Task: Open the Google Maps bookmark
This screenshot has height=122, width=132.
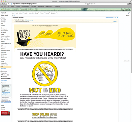Action: click(25, 6)
